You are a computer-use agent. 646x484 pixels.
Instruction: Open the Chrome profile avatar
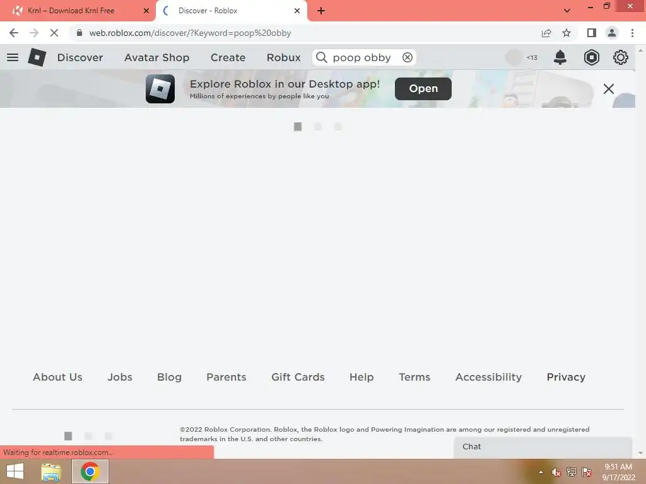click(x=612, y=33)
